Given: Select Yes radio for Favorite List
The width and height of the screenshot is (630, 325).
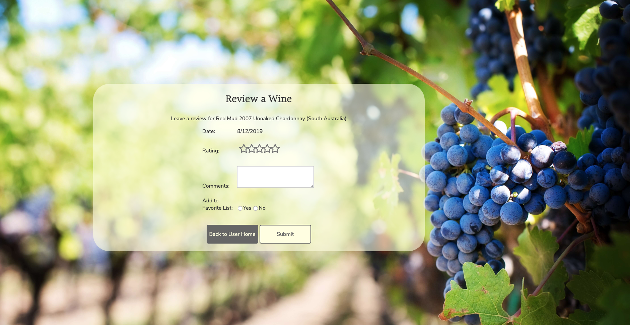Looking at the screenshot, I should (240, 208).
